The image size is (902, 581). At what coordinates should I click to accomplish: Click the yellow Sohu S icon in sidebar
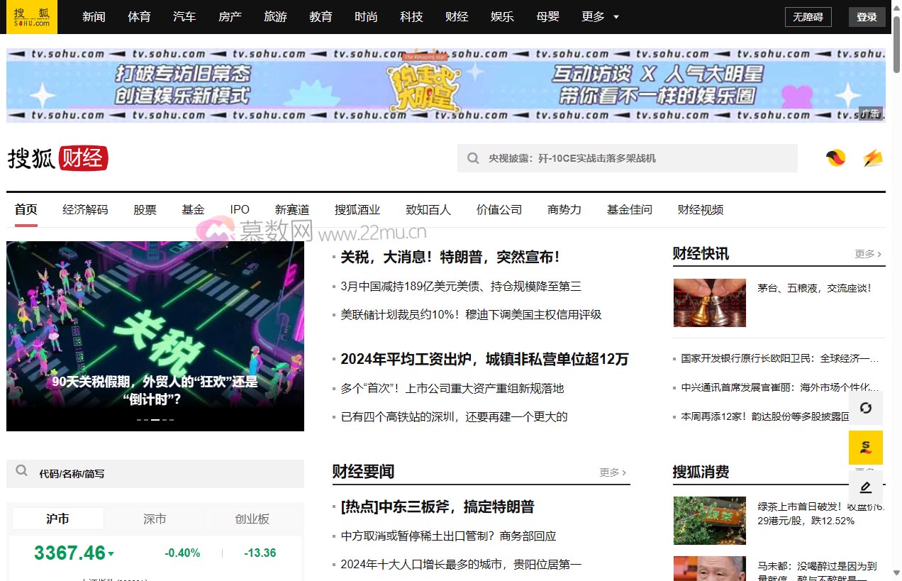click(x=865, y=448)
